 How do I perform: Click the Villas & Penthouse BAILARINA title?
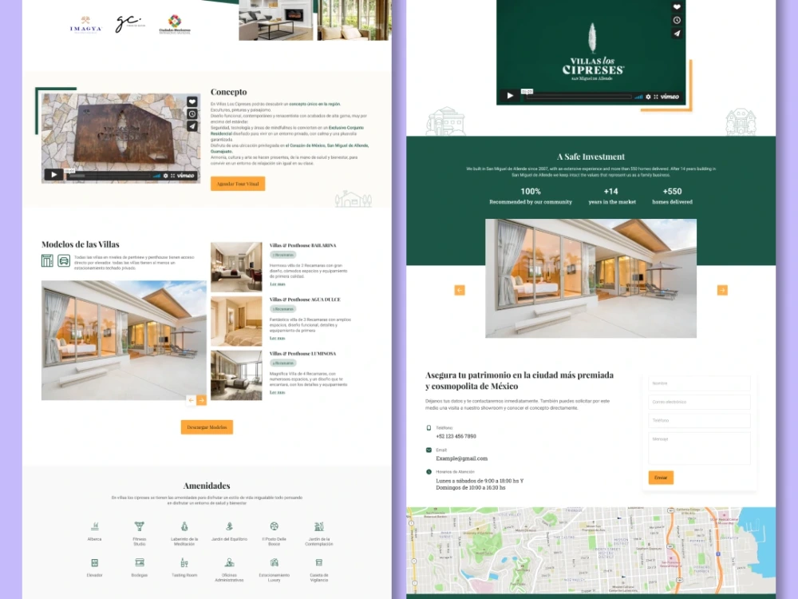tap(302, 245)
